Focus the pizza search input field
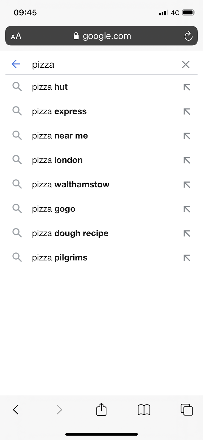This screenshot has height=440, width=203. pyautogui.click(x=104, y=65)
